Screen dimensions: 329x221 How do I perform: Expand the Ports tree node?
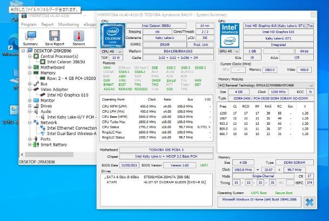coord(30,139)
